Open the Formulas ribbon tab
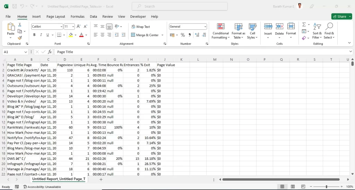 [x=77, y=16]
